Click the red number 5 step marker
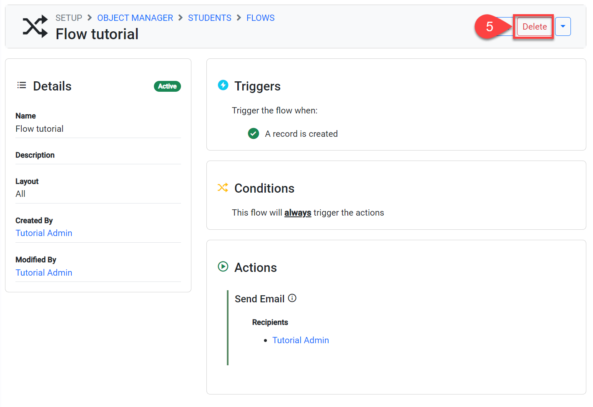Image resolution: width=593 pixels, height=407 pixels. 489,27
